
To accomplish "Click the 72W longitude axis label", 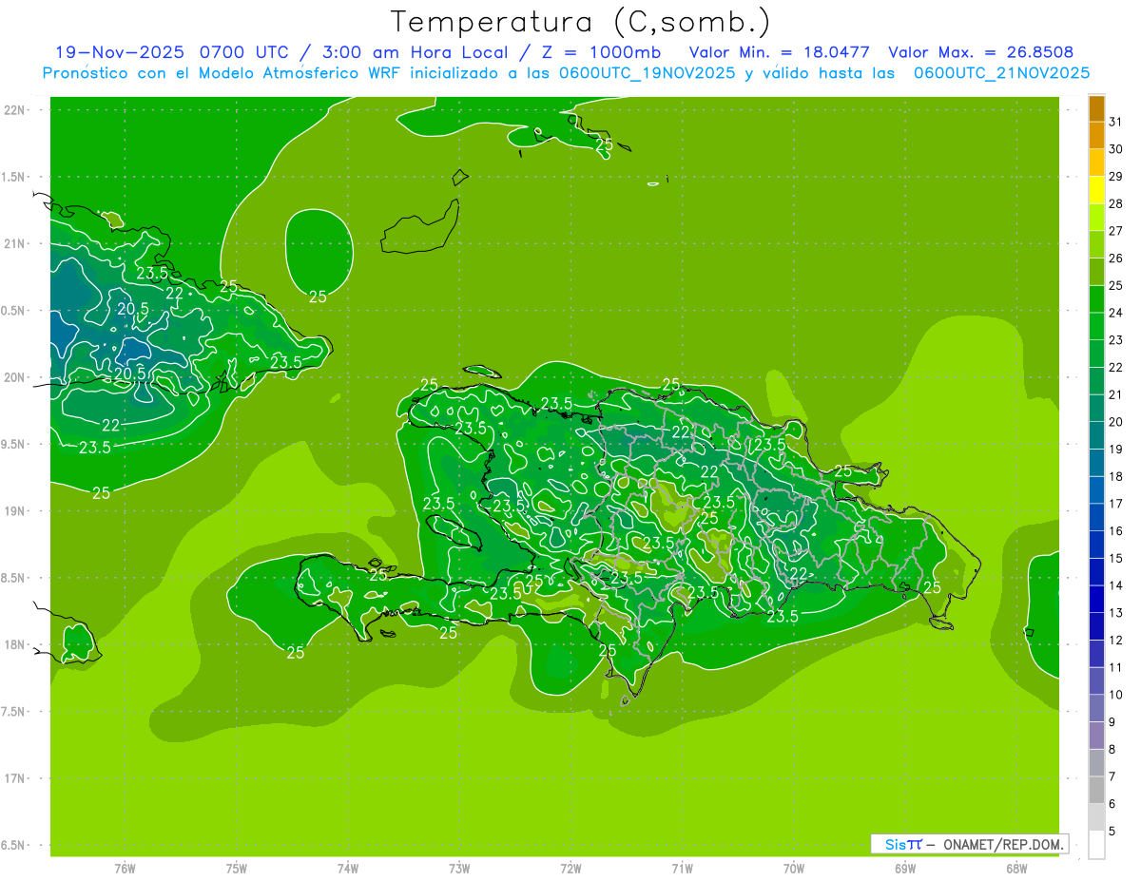I will [x=570, y=868].
